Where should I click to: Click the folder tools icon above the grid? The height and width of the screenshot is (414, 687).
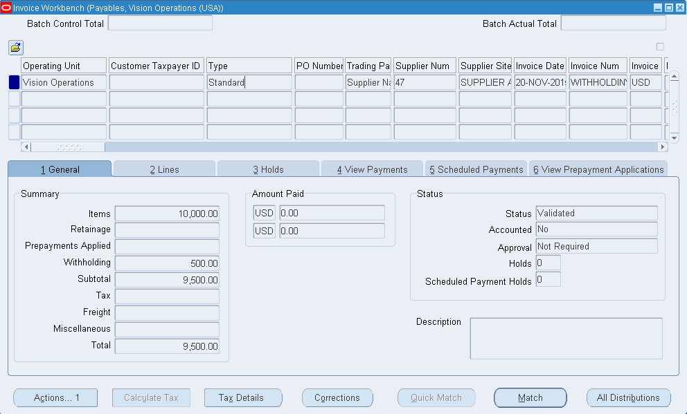tap(15, 48)
